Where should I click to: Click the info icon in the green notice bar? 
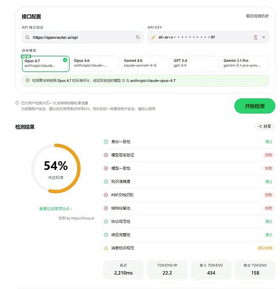point(28,80)
